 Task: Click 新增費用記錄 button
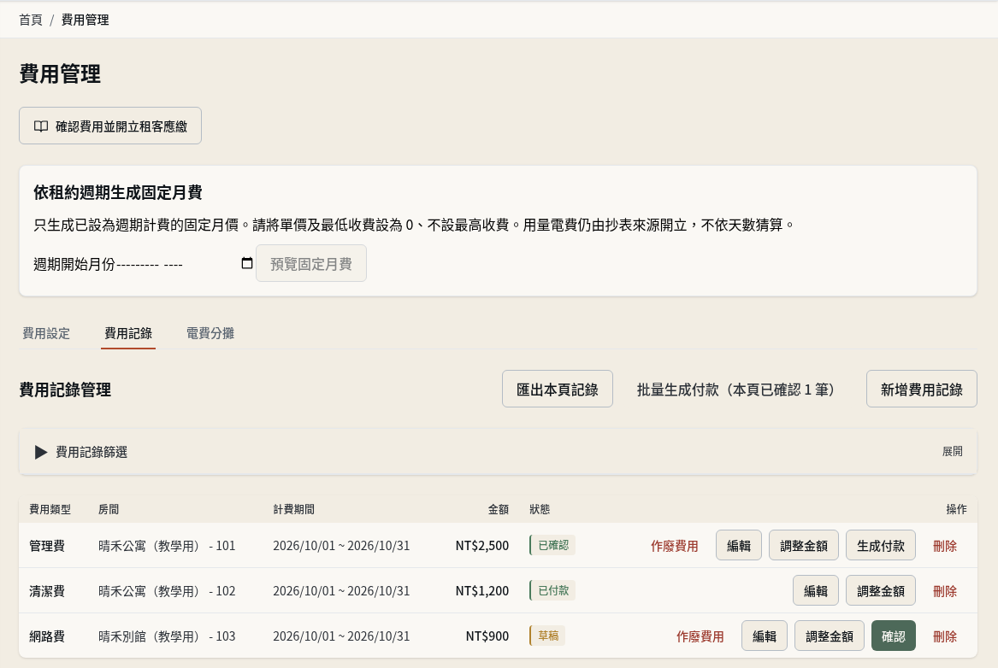tap(922, 389)
